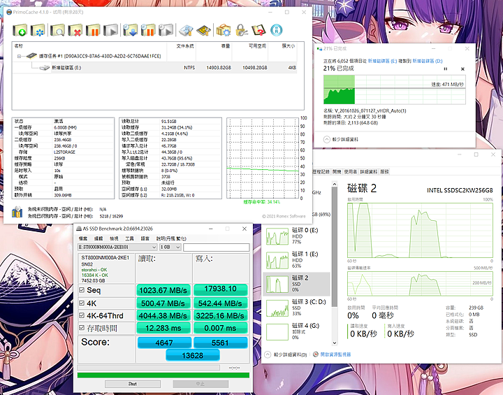Open the drive selection dropdown in AS SSD
503x395 pixels.
click(x=117, y=247)
